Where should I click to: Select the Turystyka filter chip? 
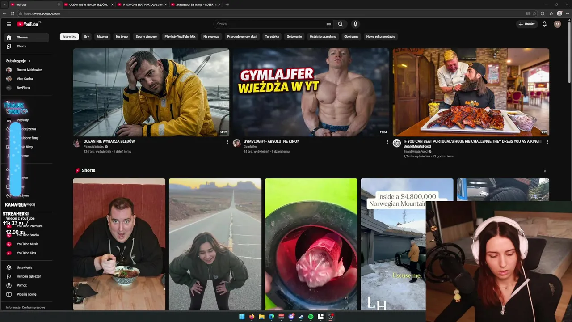tap(272, 37)
